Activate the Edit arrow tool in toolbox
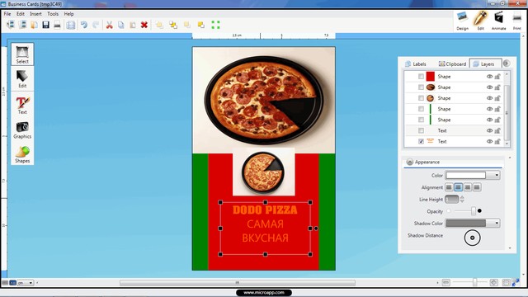Viewport: 528px width, 297px height. [x=22, y=78]
